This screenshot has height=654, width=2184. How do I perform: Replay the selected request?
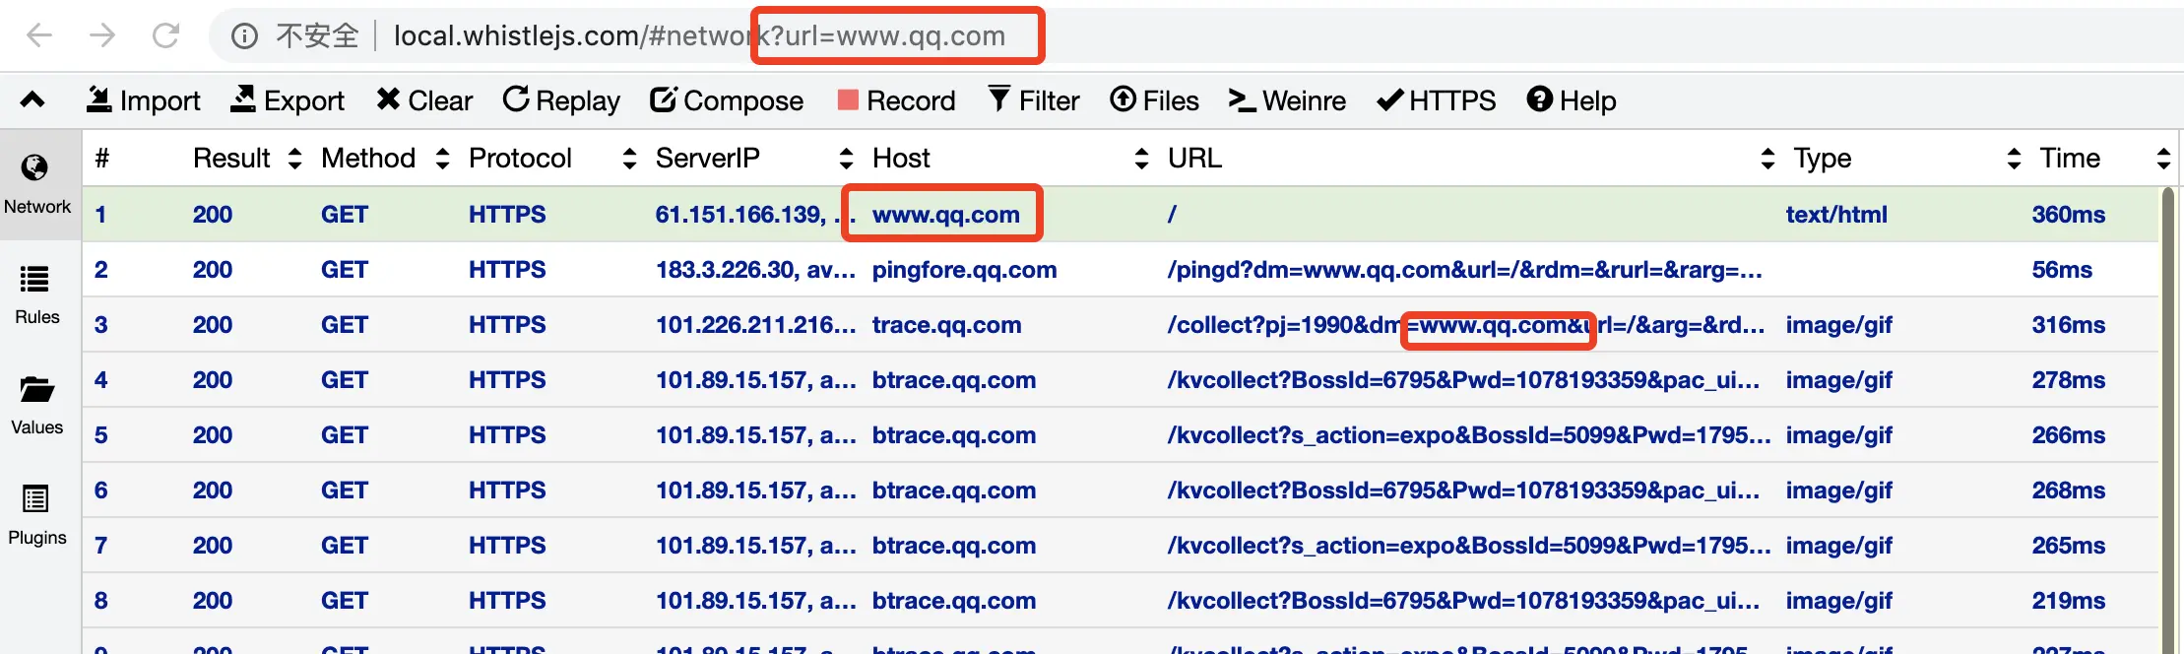(561, 100)
